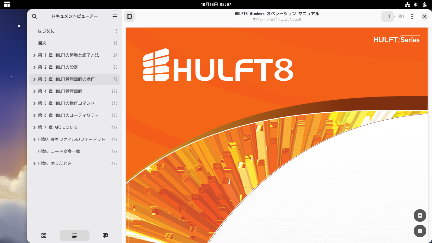The height and width of the screenshot is (243, 432).
Task: Click the page number input field
Action: coord(387,16)
